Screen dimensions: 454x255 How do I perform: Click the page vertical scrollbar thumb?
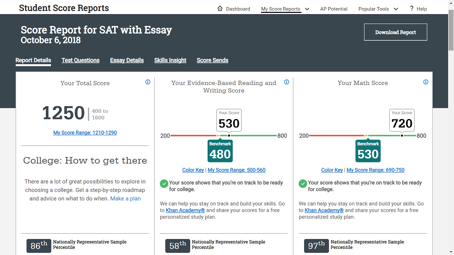(451, 30)
